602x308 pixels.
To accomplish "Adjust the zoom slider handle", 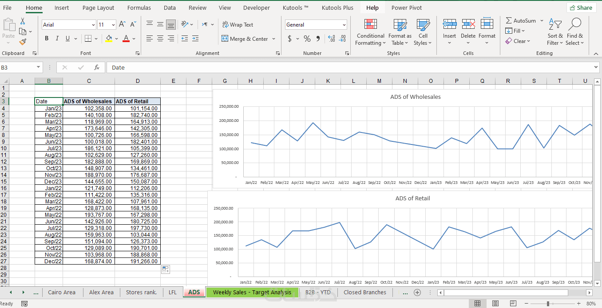I will click(x=548, y=304).
